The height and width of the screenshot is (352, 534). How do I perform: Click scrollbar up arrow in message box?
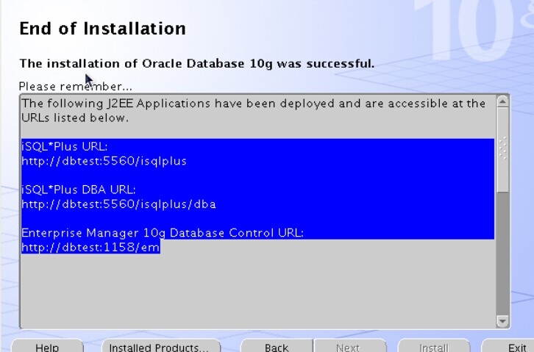(x=503, y=101)
